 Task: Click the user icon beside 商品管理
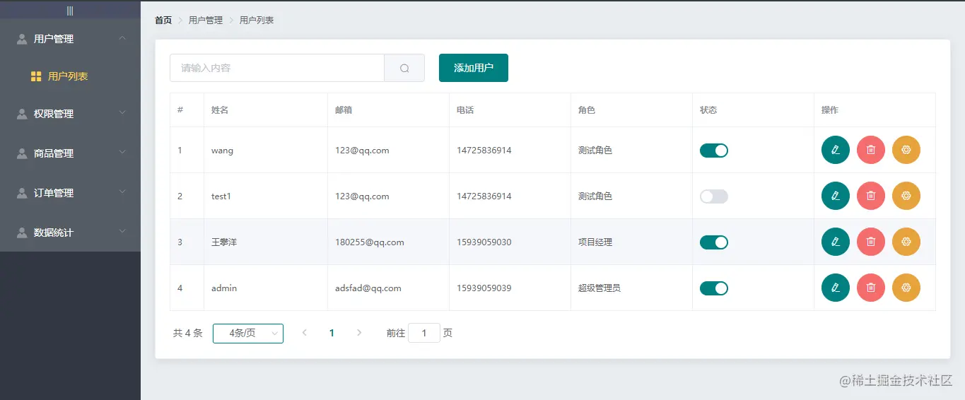pyautogui.click(x=22, y=153)
